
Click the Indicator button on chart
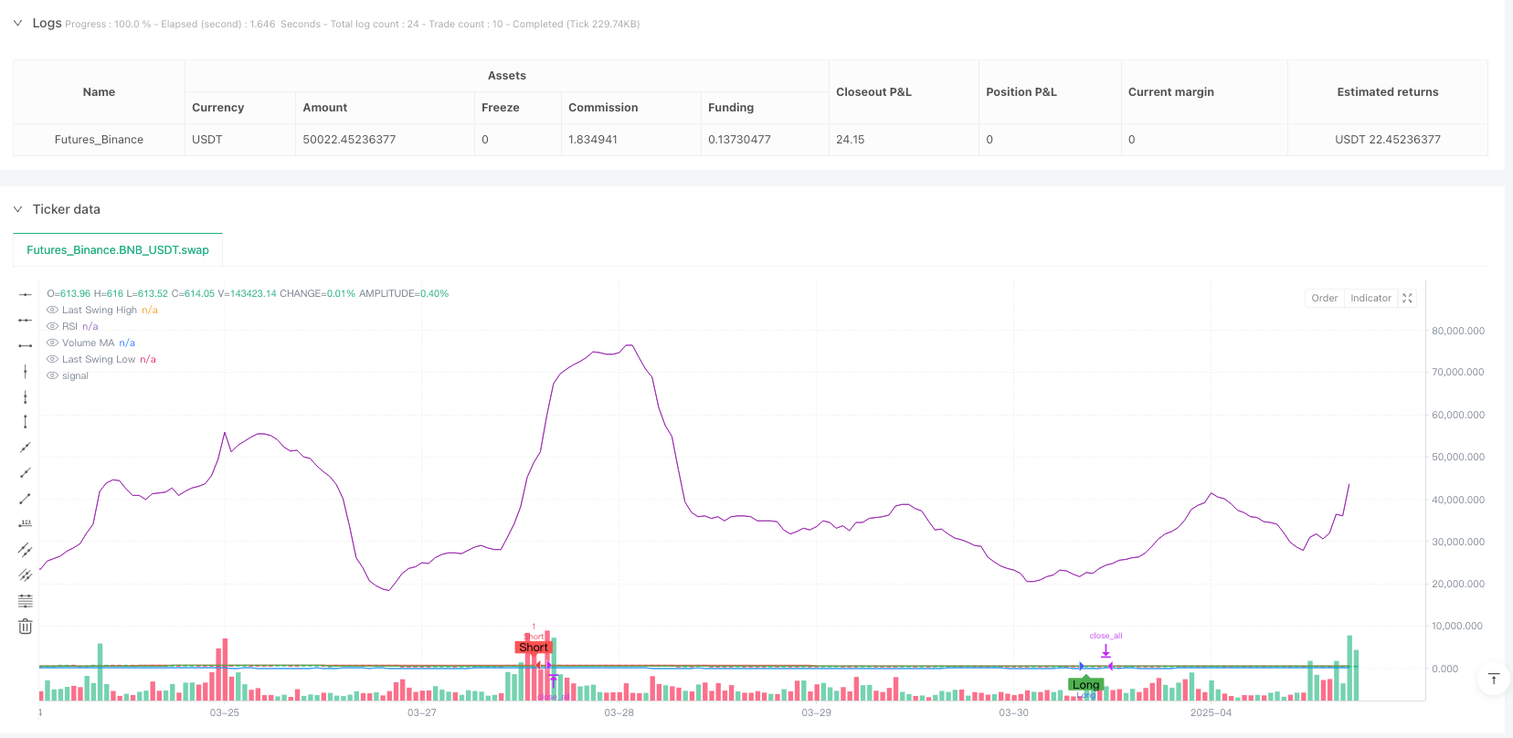[1370, 298]
